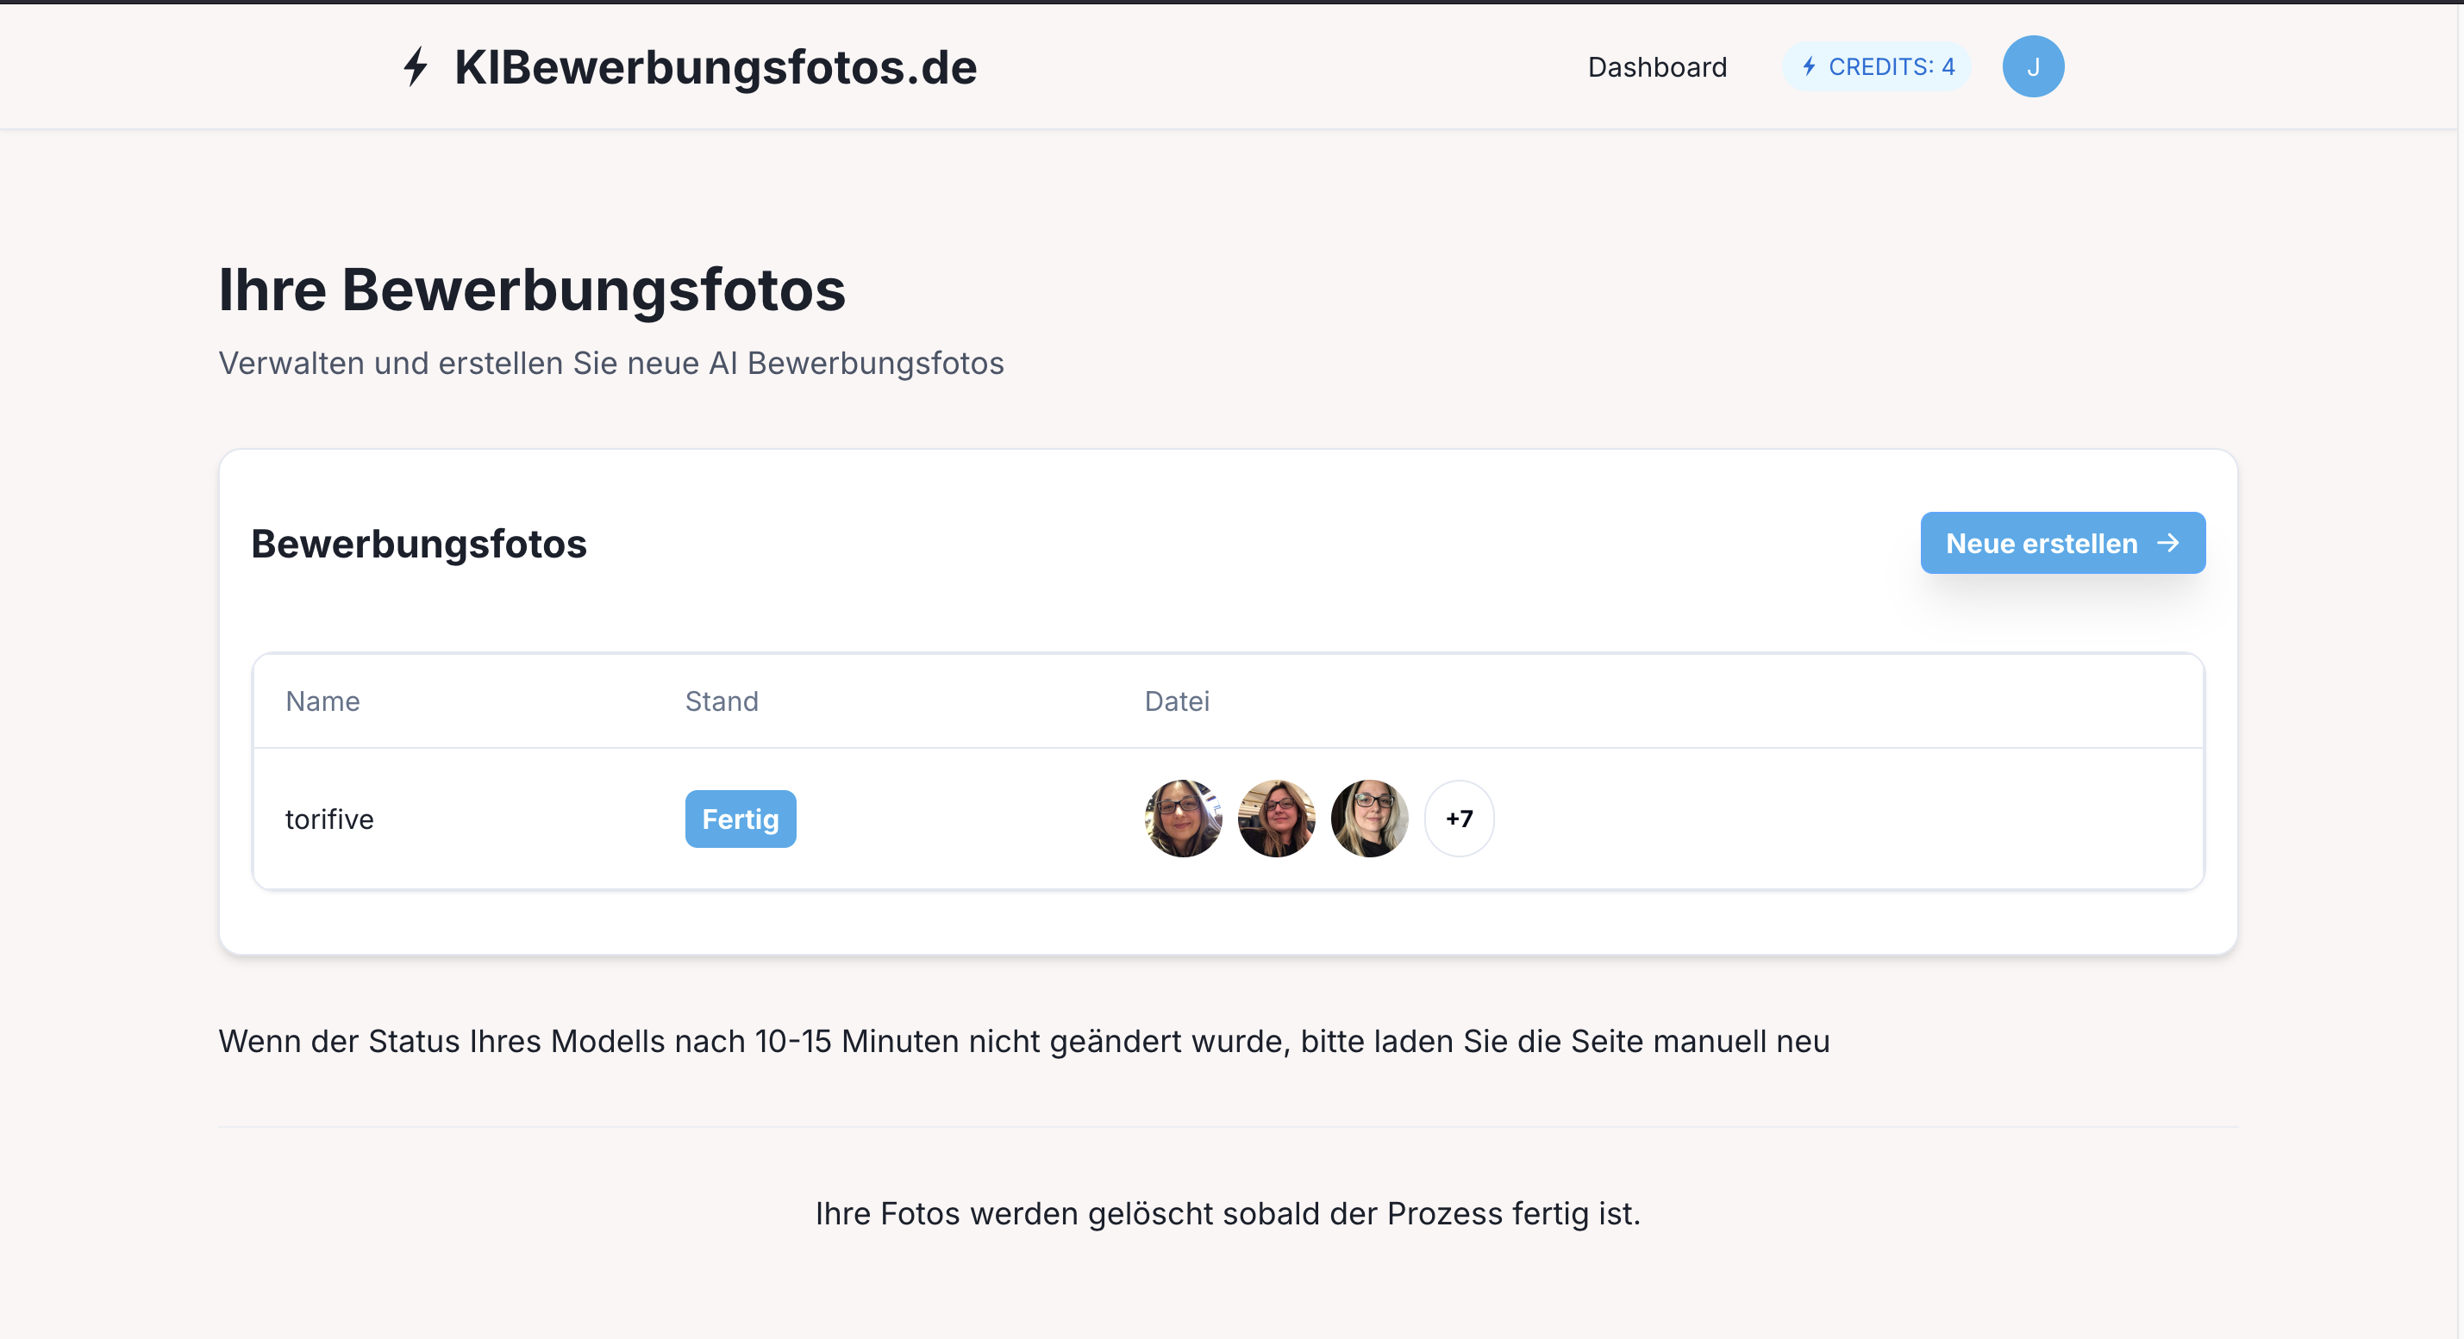The image size is (2464, 1339).
Task: Click the Bewerbungsfotos card heading
Action: (418, 544)
